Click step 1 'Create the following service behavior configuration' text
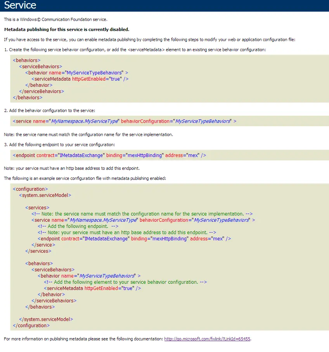The image size is (329, 352). tap(135, 50)
